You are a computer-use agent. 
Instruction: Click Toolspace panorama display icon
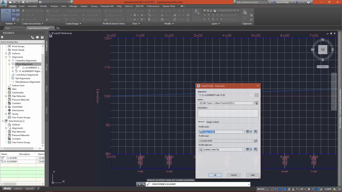(x=37, y=37)
